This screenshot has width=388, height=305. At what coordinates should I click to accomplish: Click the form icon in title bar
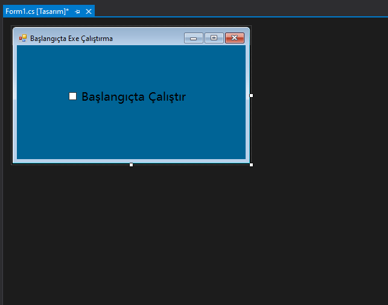tap(23, 38)
